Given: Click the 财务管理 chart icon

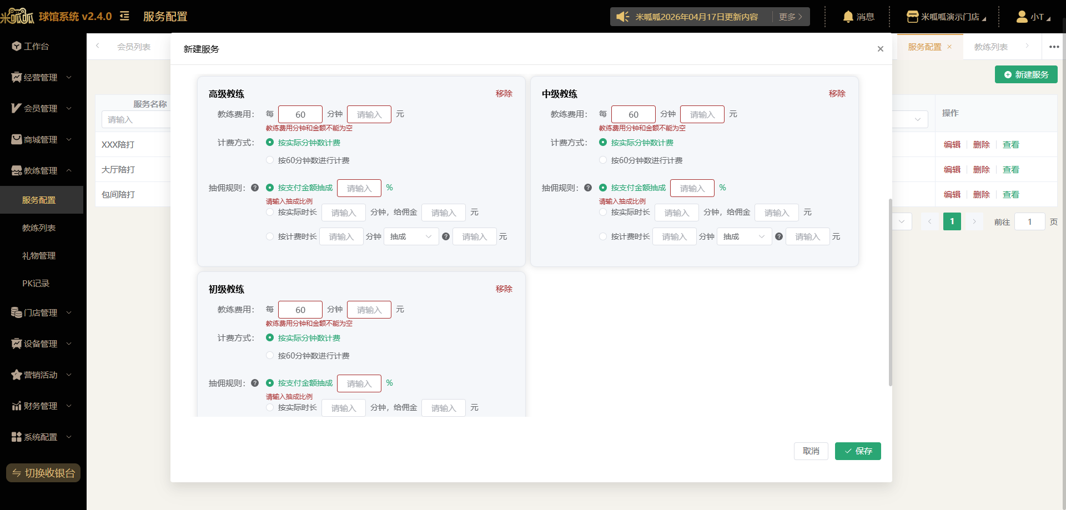Looking at the screenshot, I should pyautogui.click(x=17, y=406).
